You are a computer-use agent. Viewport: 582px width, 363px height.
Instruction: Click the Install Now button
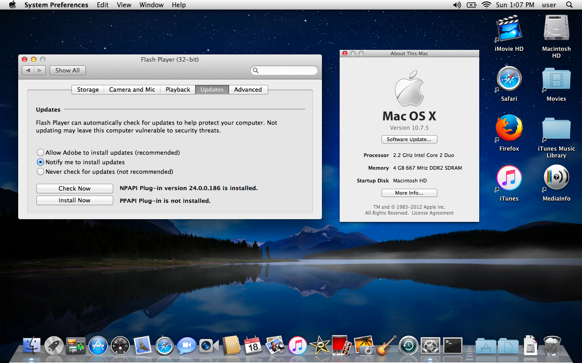pos(75,200)
